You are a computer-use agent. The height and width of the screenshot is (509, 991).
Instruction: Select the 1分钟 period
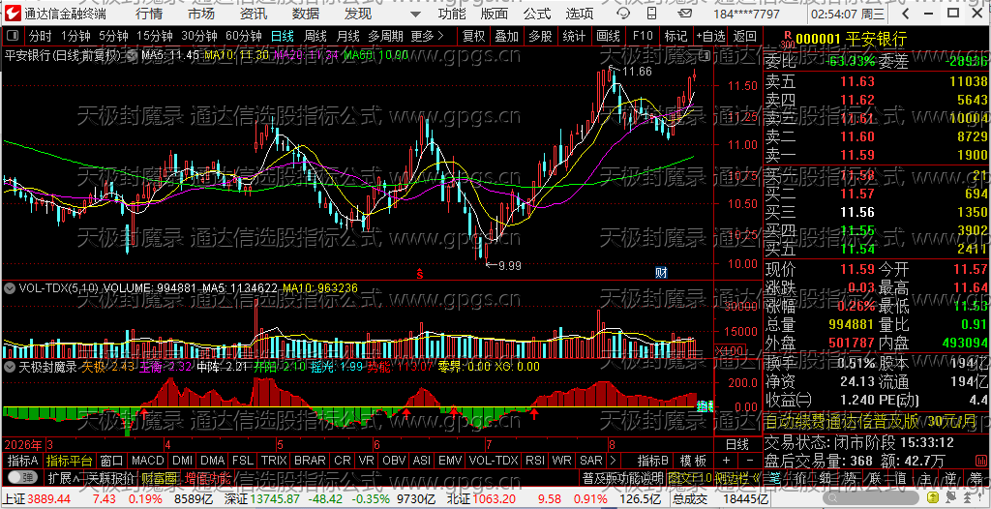pyautogui.click(x=75, y=36)
